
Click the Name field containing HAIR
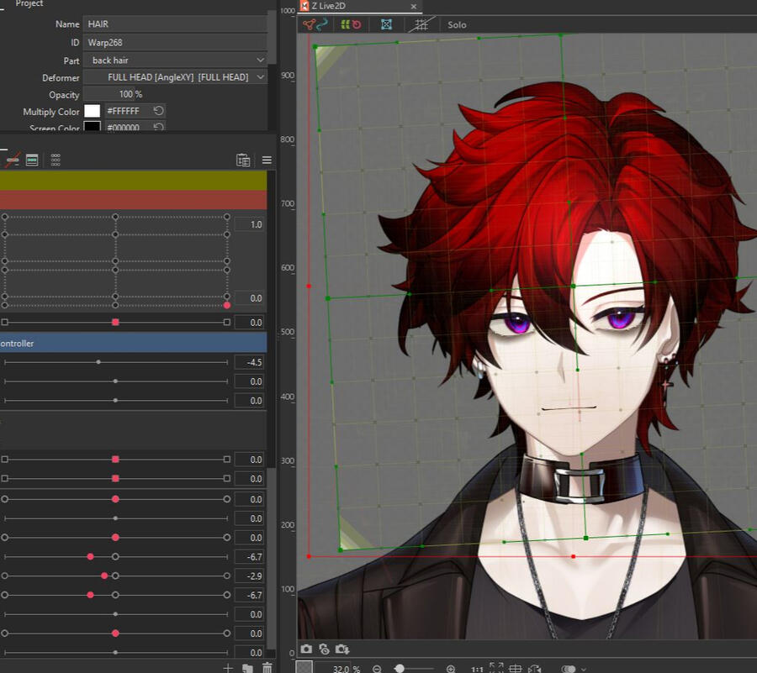(x=175, y=24)
